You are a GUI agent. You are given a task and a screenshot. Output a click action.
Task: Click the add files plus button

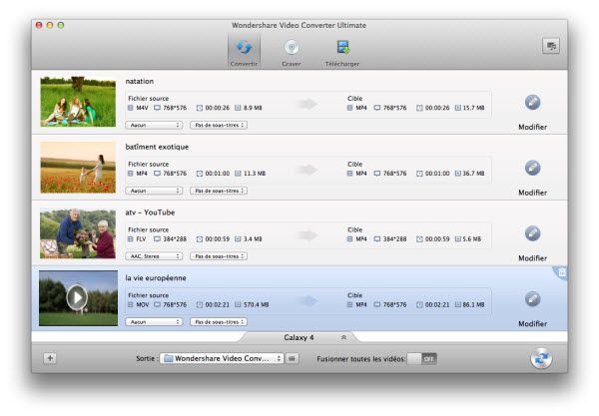(50, 358)
